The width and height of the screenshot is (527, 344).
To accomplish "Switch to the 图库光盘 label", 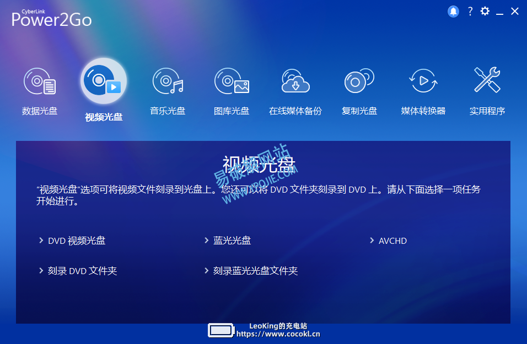I will tap(232, 111).
